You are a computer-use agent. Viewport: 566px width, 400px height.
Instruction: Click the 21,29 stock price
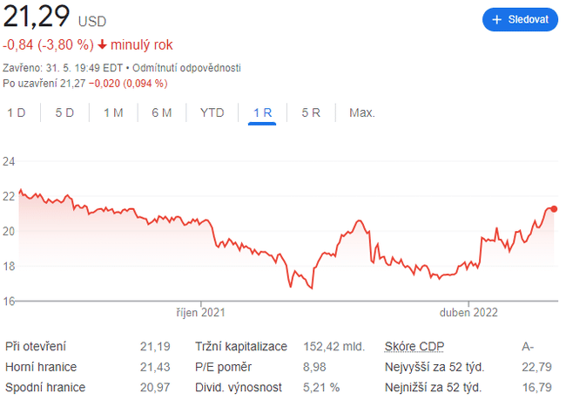(37, 17)
